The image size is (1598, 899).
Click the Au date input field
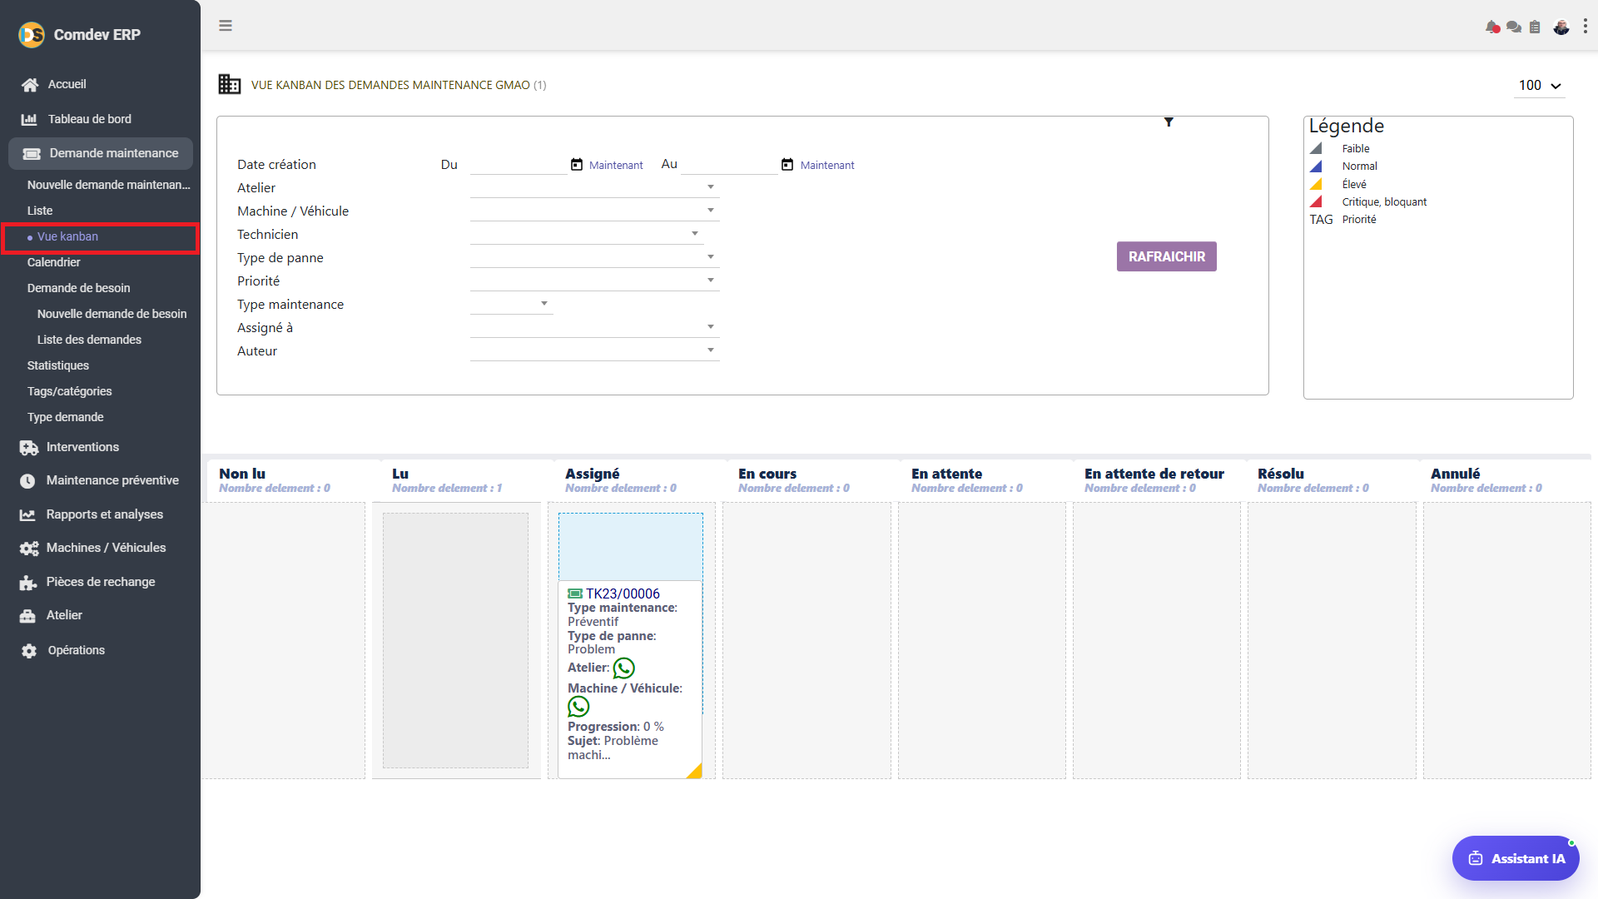(729, 165)
